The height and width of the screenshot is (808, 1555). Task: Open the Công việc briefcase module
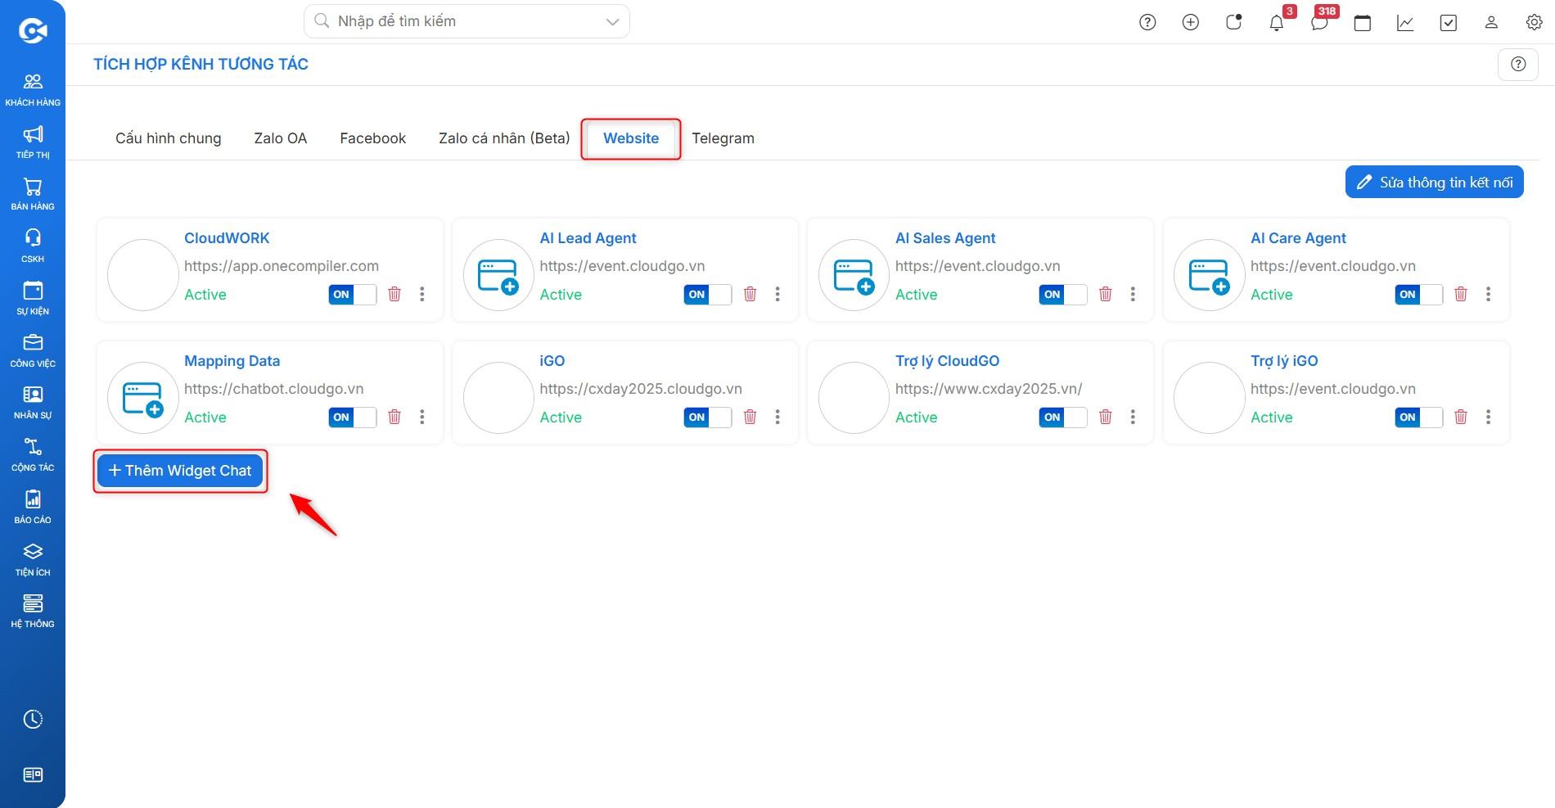click(x=33, y=351)
